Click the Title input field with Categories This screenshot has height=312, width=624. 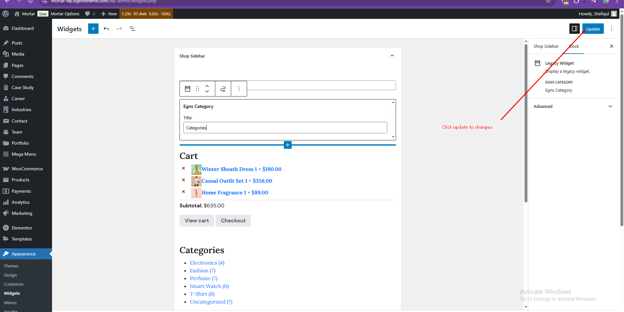[285, 128]
